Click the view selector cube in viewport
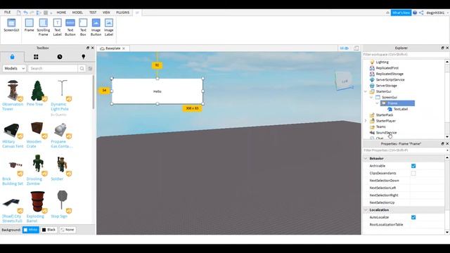The height and width of the screenshot is (253, 450). click(x=345, y=82)
